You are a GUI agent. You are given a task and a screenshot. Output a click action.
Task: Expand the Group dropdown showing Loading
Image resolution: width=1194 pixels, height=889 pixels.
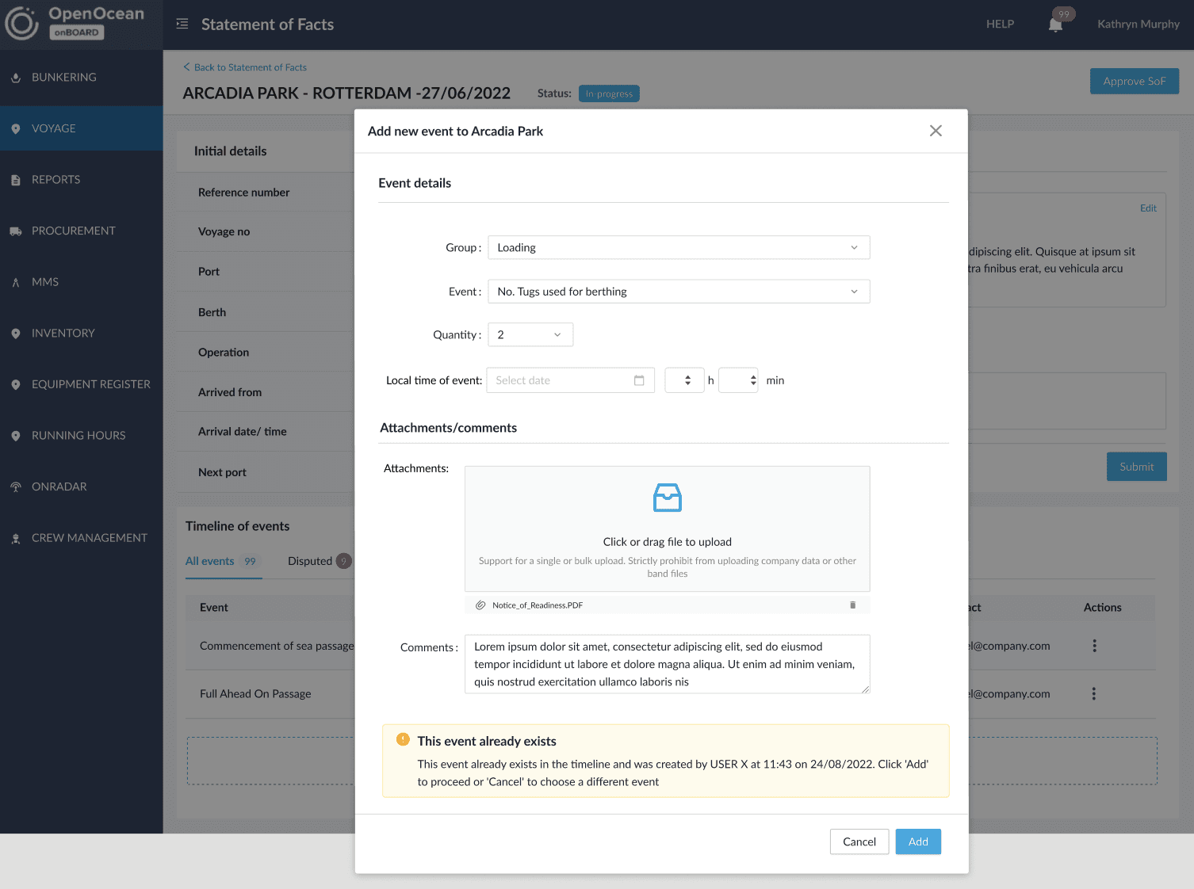click(679, 247)
